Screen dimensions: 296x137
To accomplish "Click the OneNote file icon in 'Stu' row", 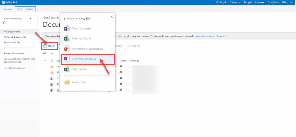I will coord(52,84).
